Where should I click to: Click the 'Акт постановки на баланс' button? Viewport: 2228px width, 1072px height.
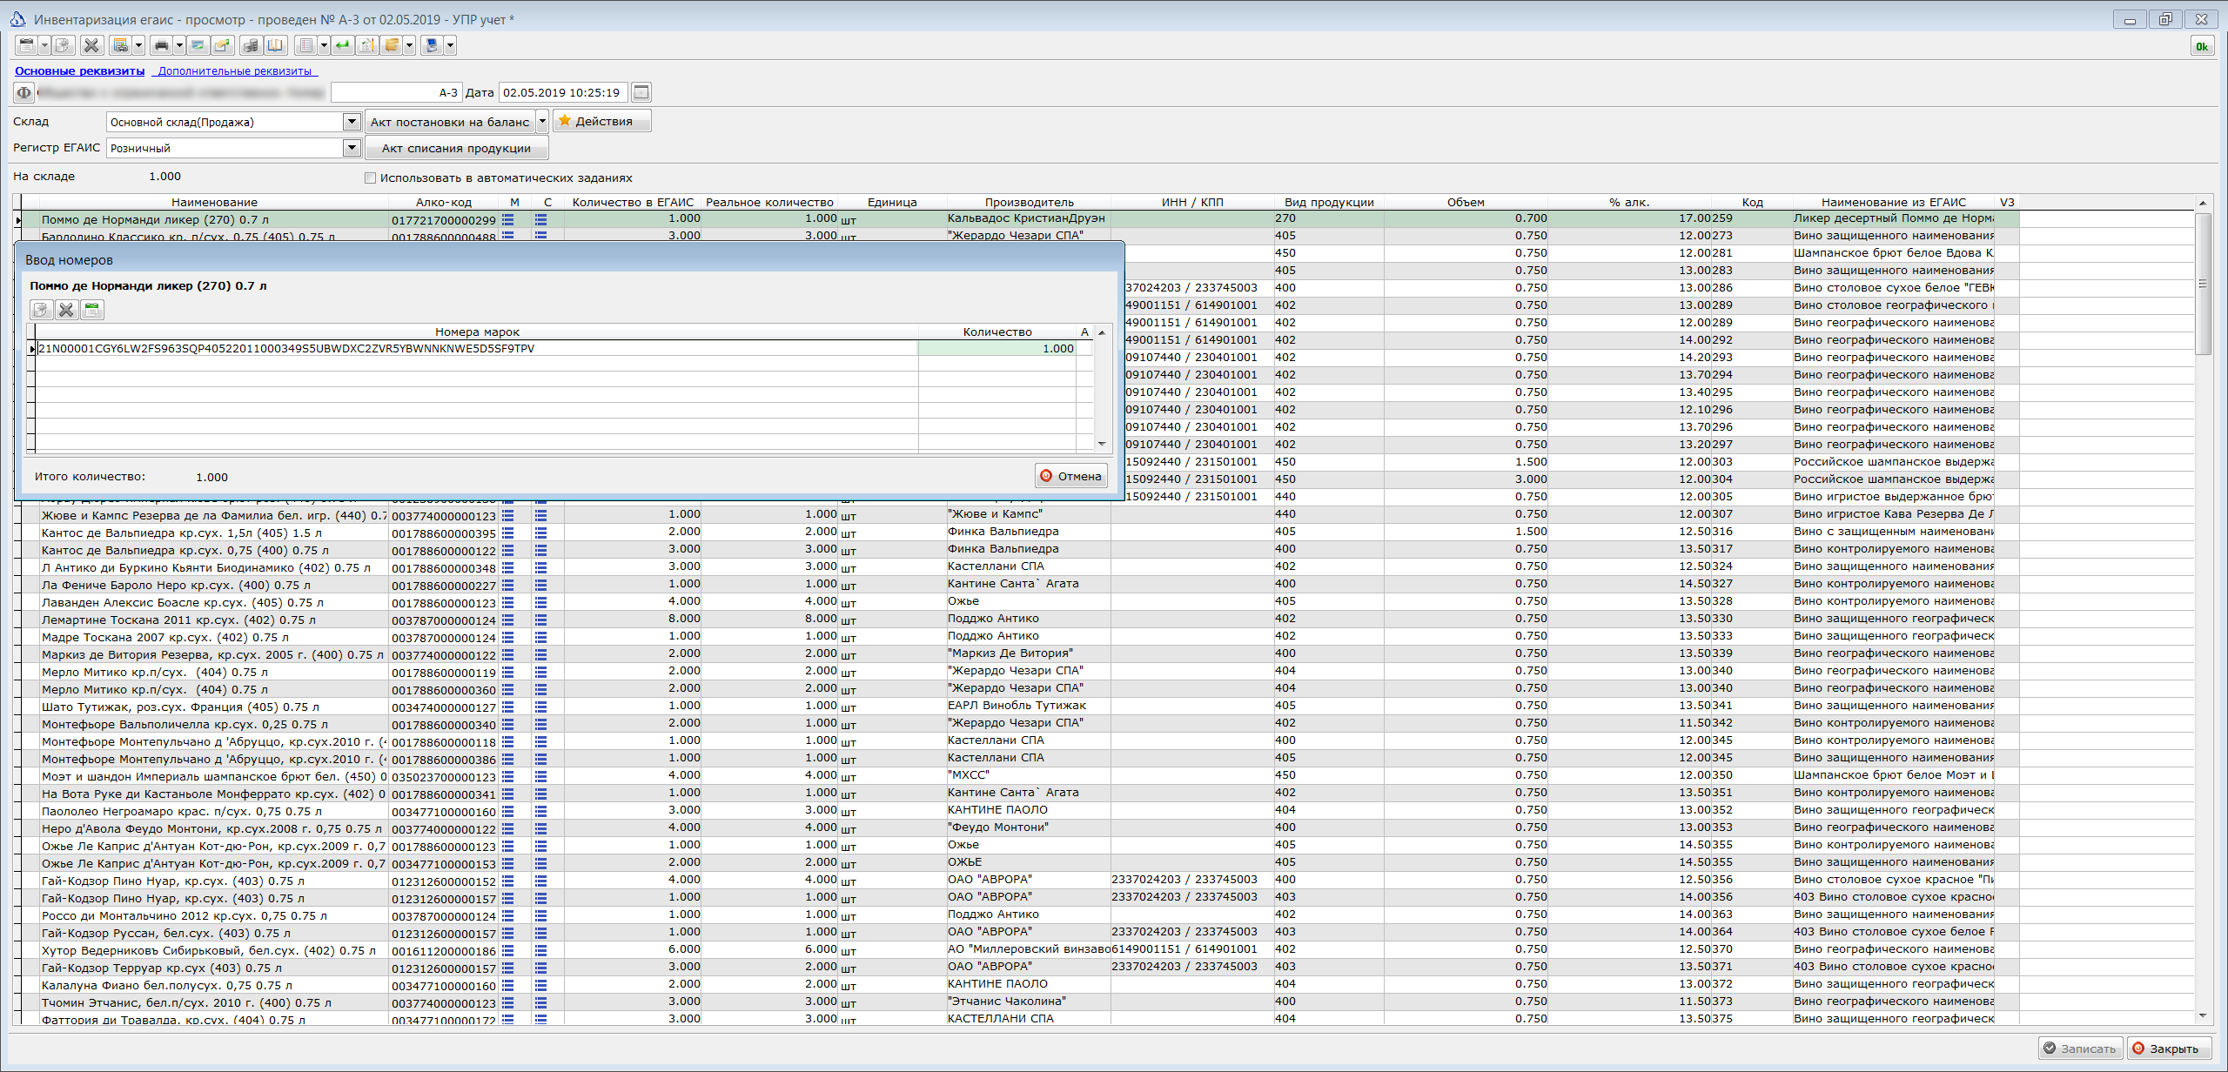[x=450, y=121]
